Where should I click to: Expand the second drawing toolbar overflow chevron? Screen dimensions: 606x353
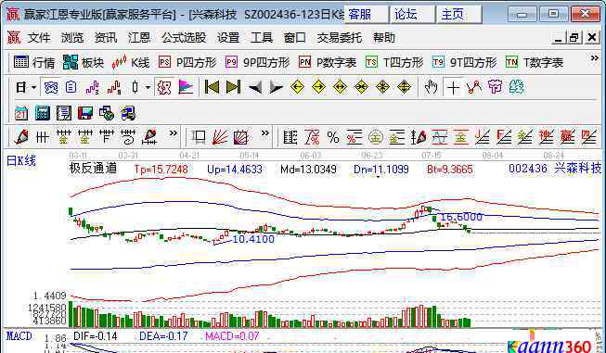point(264,133)
